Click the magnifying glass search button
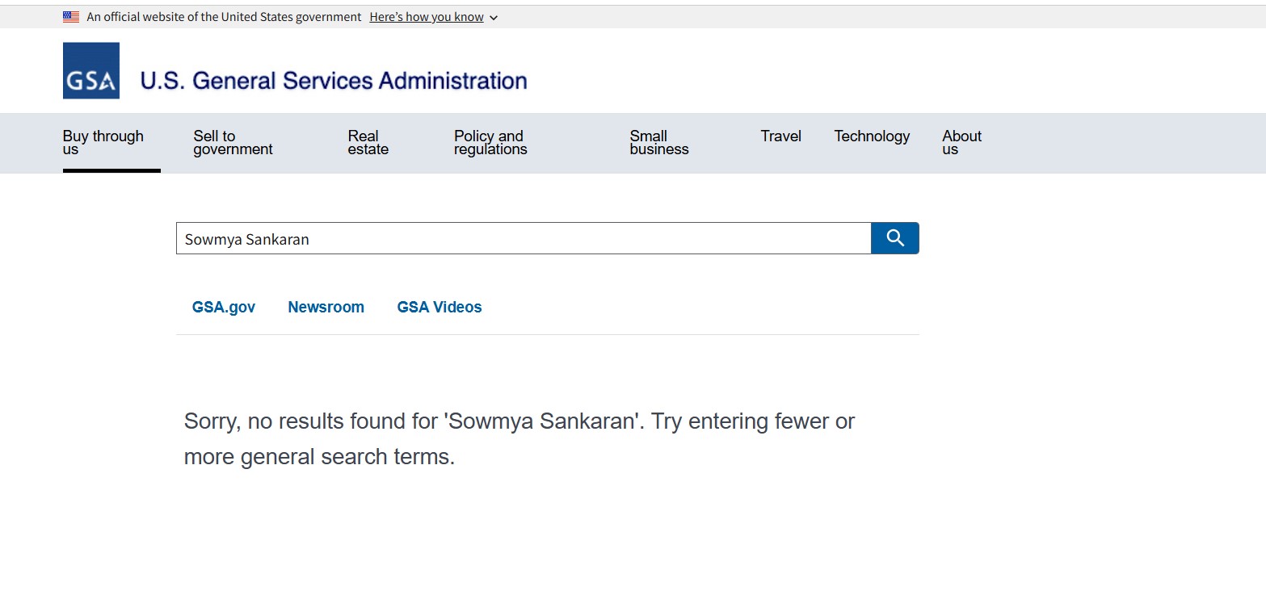1266x595 pixels. [x=894, y=238]
